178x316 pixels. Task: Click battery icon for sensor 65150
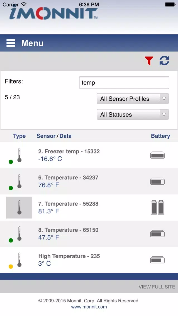157,234
